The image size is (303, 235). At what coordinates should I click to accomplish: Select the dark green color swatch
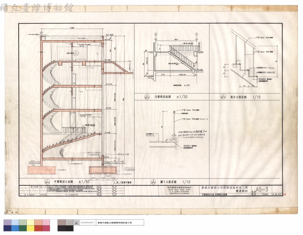pyautogui.click(x=23, y=228)
